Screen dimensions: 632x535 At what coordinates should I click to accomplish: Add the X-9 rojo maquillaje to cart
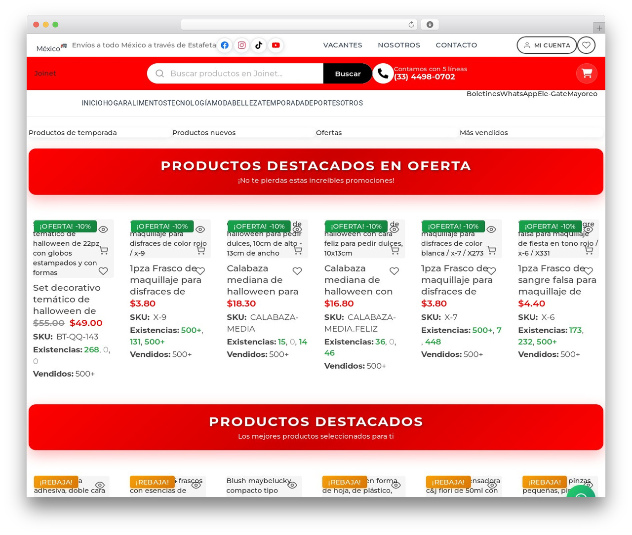[x=200, y=250]
